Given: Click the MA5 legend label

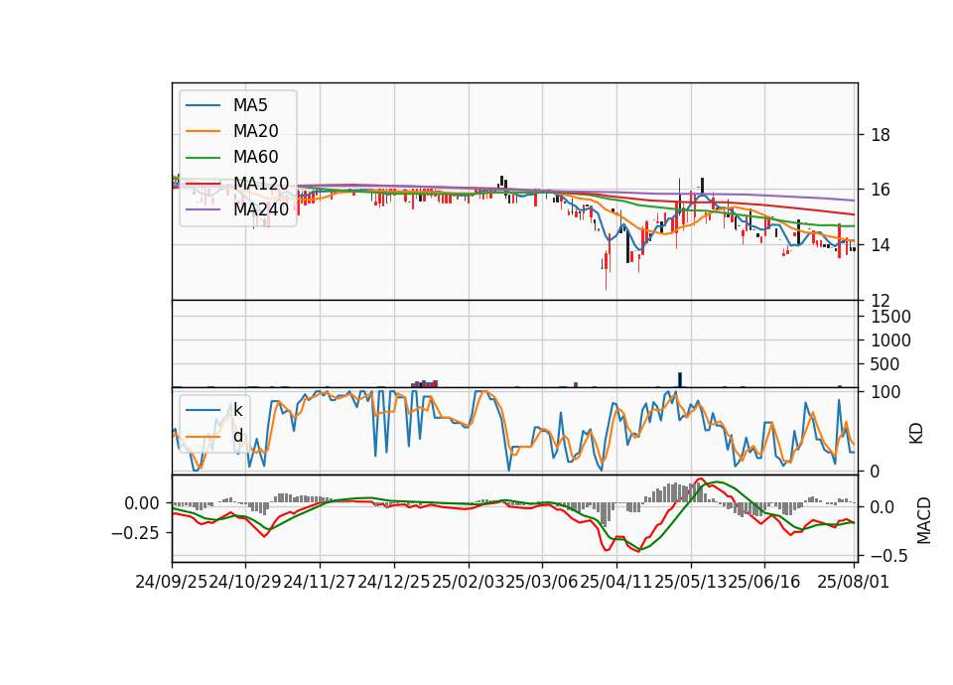Looking at the screenshot, I should 250,105.
